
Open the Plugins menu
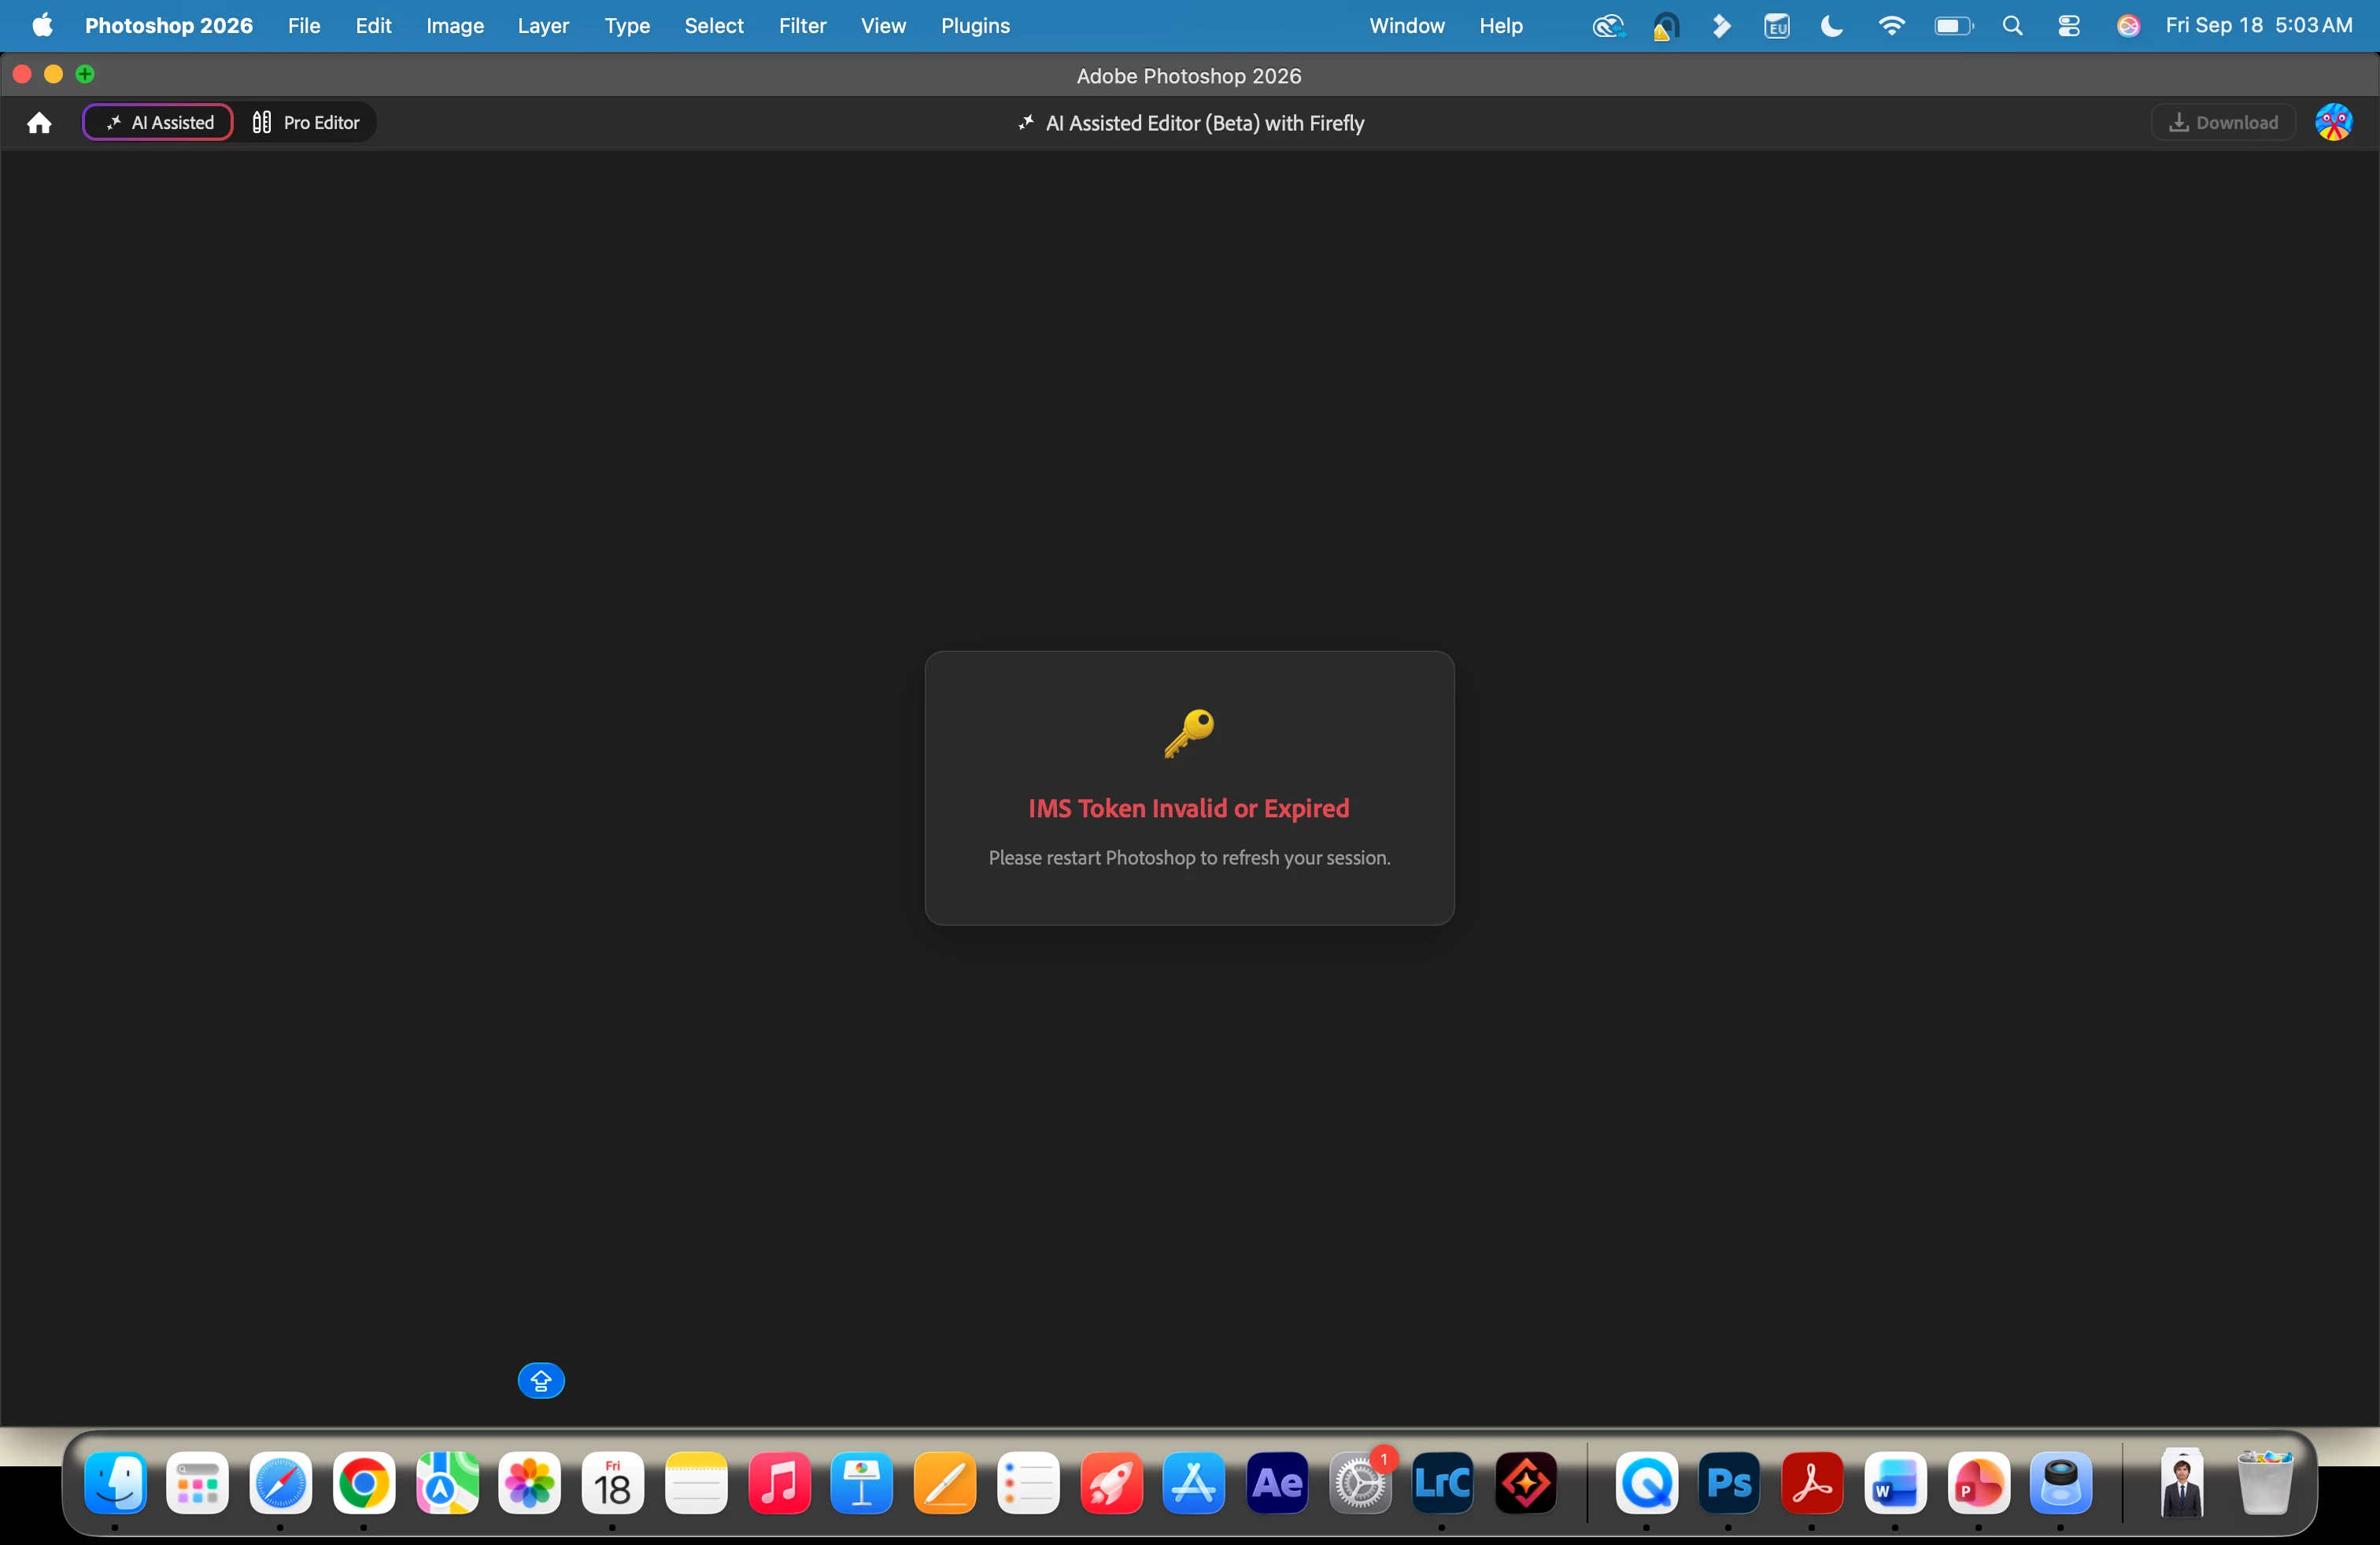pyautogui.click(x=975, y=25)
